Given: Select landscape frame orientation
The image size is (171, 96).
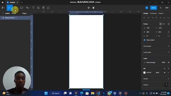Looking at the screenshot, I should [164, 24].
